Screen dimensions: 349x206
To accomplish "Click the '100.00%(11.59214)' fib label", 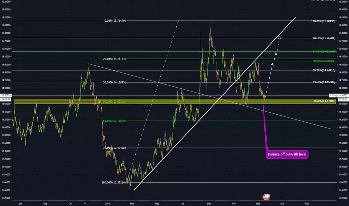I will click(x=114, y=182).
